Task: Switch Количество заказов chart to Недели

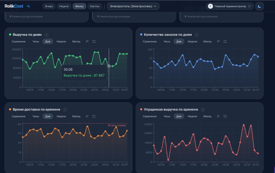Action: click(192, 42)
